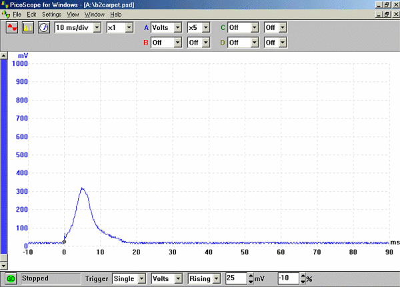The height and width of the screenshot is (287, 400).
Task: Click the oscilloscope waveform view icon
Action: click(x=13, y=28)
